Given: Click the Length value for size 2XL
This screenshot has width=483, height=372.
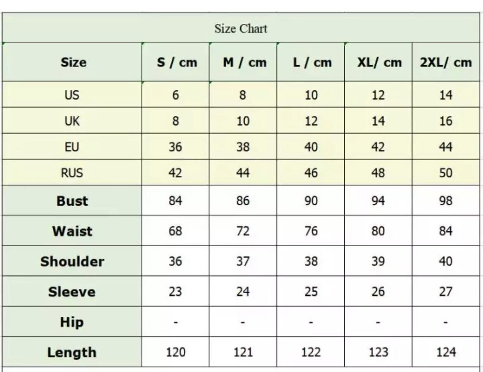Looking at the screenshot, I should [446, 353].
